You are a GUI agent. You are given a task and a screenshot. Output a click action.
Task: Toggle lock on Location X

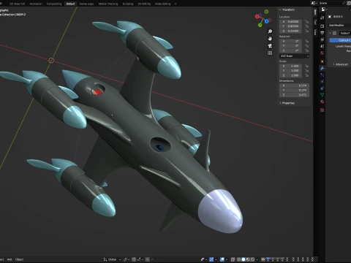(x=306, y=22)
